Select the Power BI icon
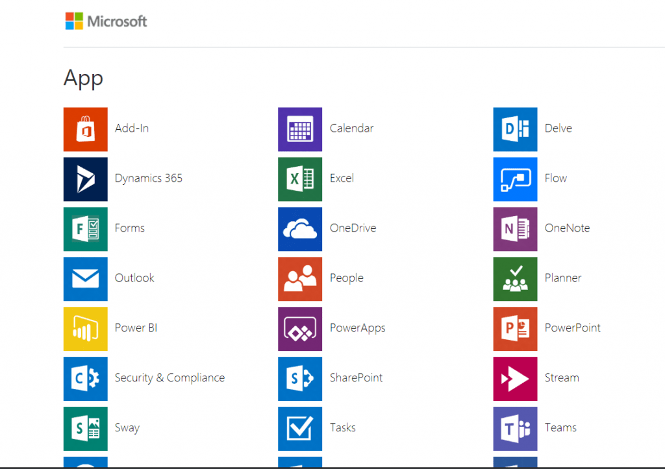The height and width of the screenshot is (469, 665). [85, 329]
